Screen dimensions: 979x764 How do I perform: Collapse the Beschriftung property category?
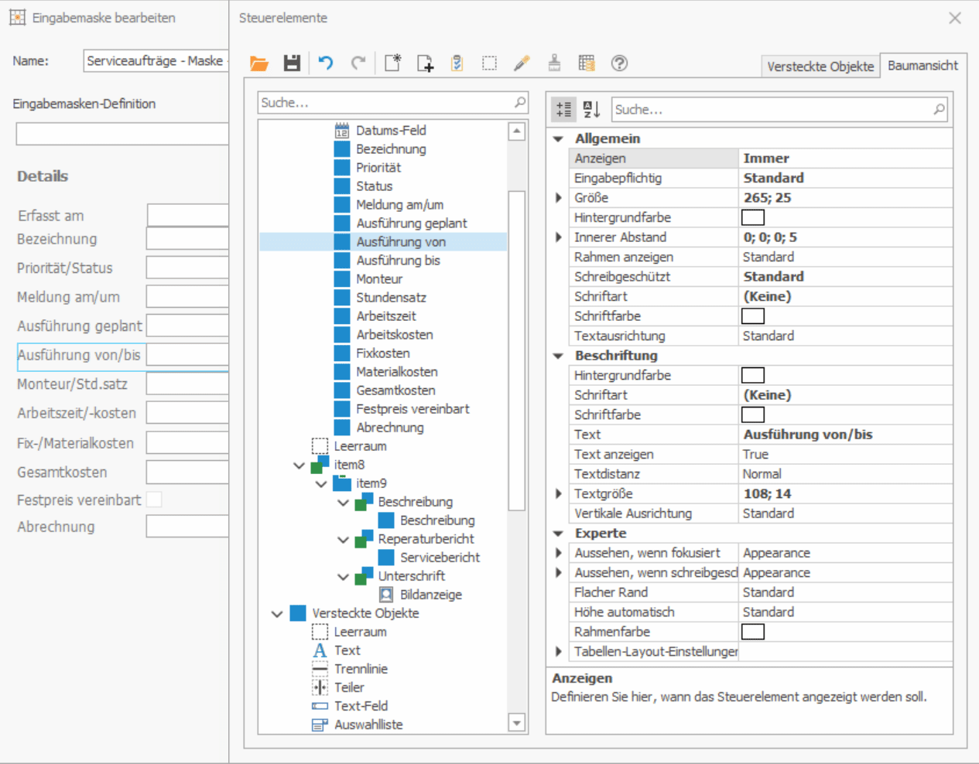click(x=558, y=356)
